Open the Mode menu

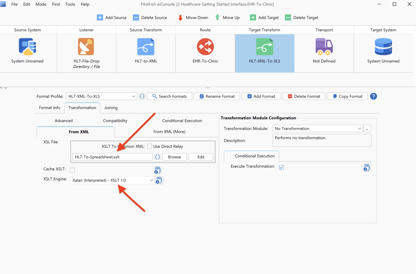(41, 4)
